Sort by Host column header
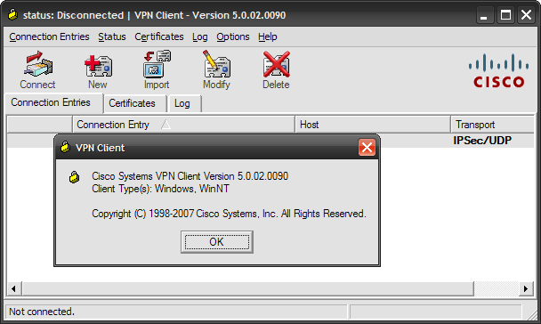Image resolution: width=541 pixels, height=324 pixels. pyautogui.click(x=373, y=125)
